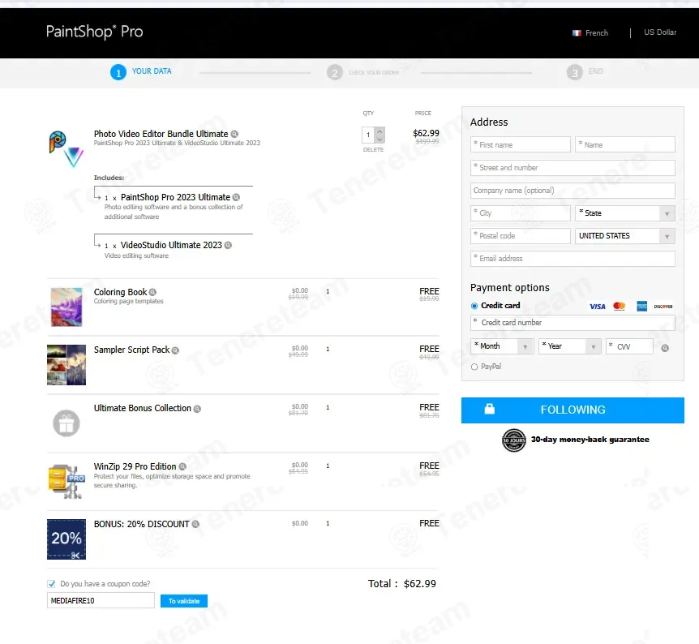Open info icon next to Sampler Script Pack
699x644 pixels.
click(175, 350)
